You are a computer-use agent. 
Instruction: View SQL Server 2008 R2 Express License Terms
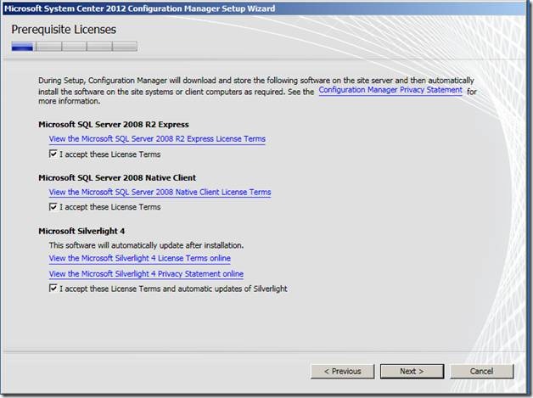(x=157, y=139)
